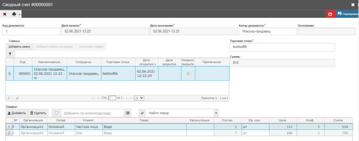This screenshot has height=141, width=359.
Task: Click the Торговая точка input field
Action: point(282,47)
